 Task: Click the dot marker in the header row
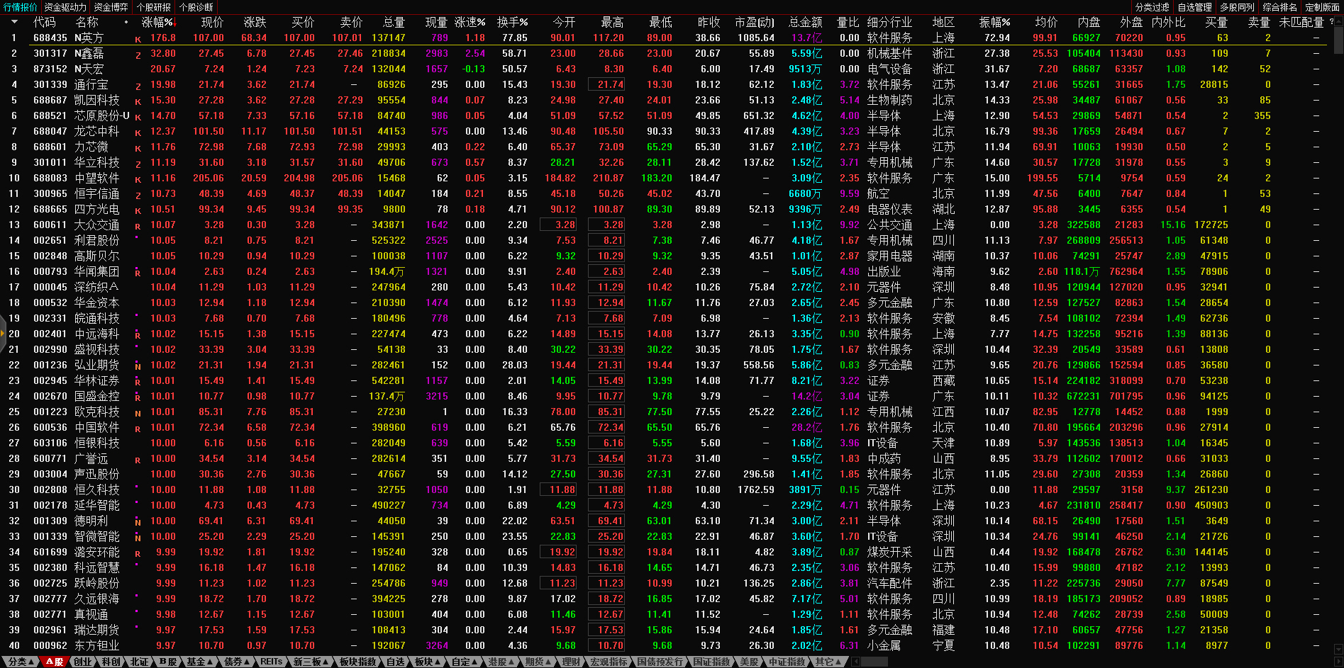click(126, 22)
